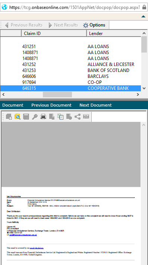This screenshot has height=265, width=148.
Task: Click the Dear Sir/Madam line
Action: [13, 211]
